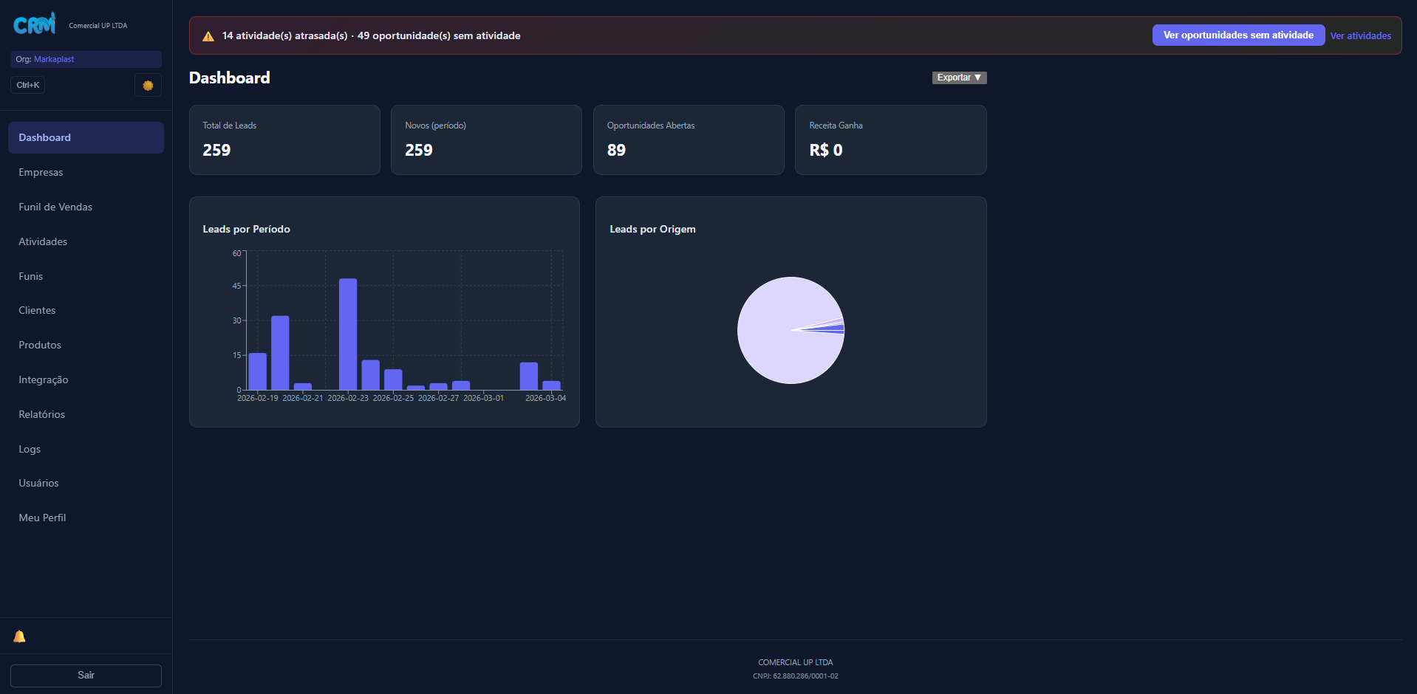Select Dashboard in the sidebar
The image size is (1417, 694).
[44, 137]
